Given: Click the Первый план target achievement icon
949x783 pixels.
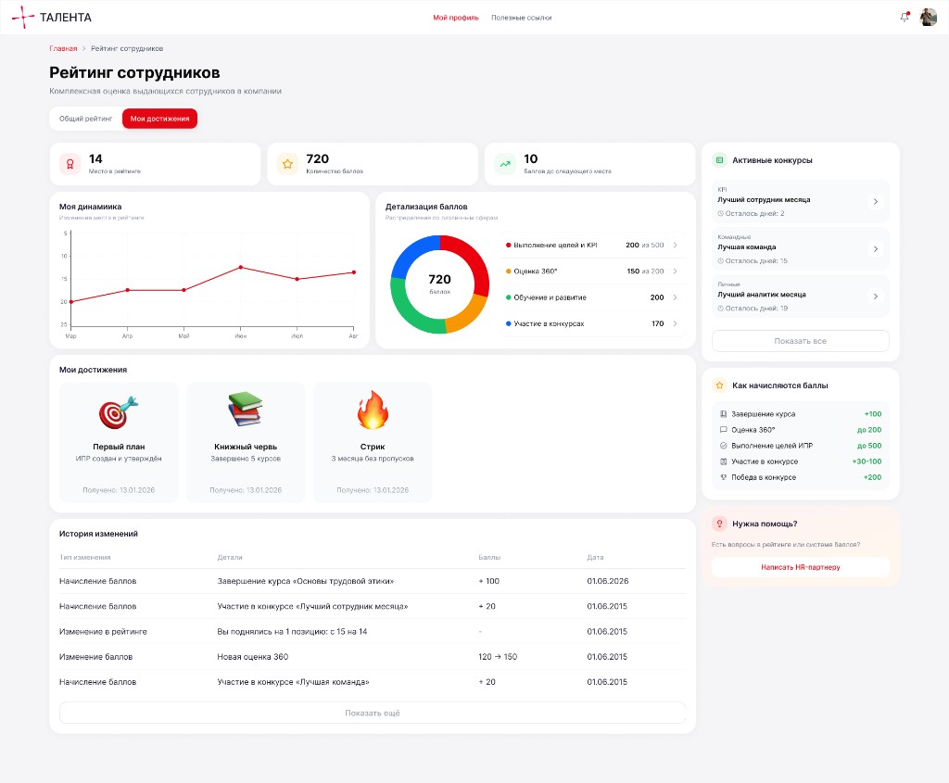Looking at the screenshot, I should 119,410.
